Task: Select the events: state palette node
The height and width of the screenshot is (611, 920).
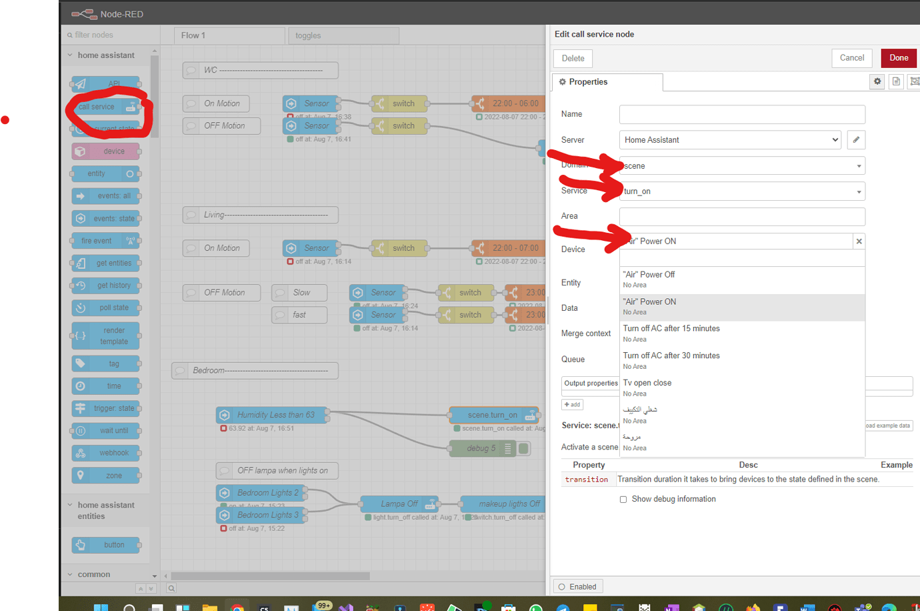Action: tap(106, 218)
